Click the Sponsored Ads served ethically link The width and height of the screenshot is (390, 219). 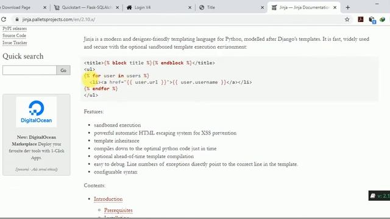[37, 169]
